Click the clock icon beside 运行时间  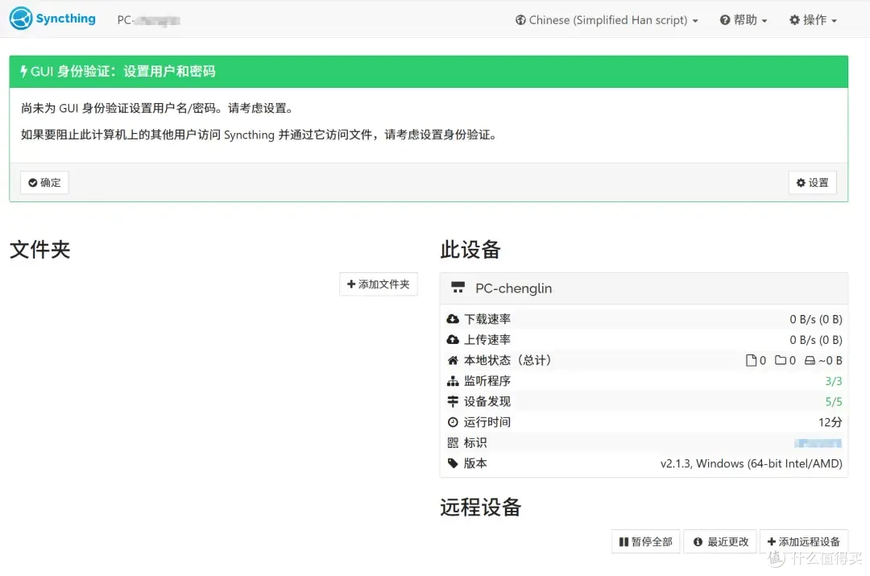point(453,422)
